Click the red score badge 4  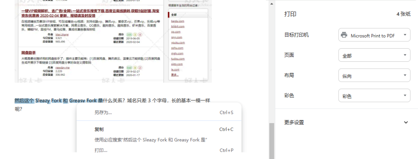(x=140, y=35)
